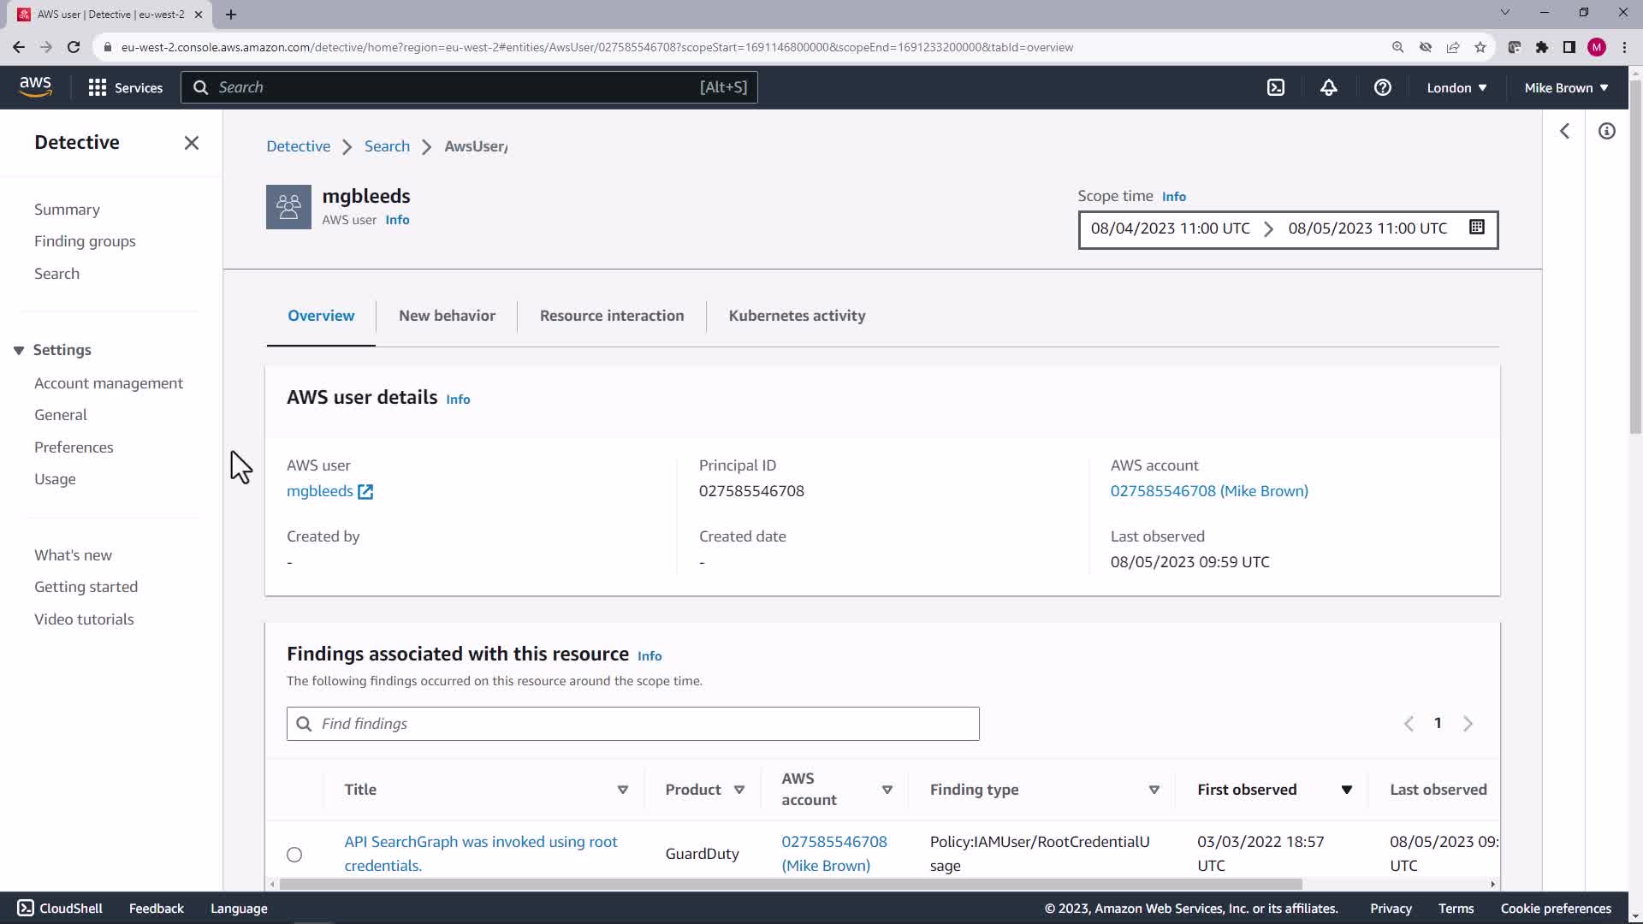Close the Detective side navigation
This screenshot has width=1643, height=924.
192,143
